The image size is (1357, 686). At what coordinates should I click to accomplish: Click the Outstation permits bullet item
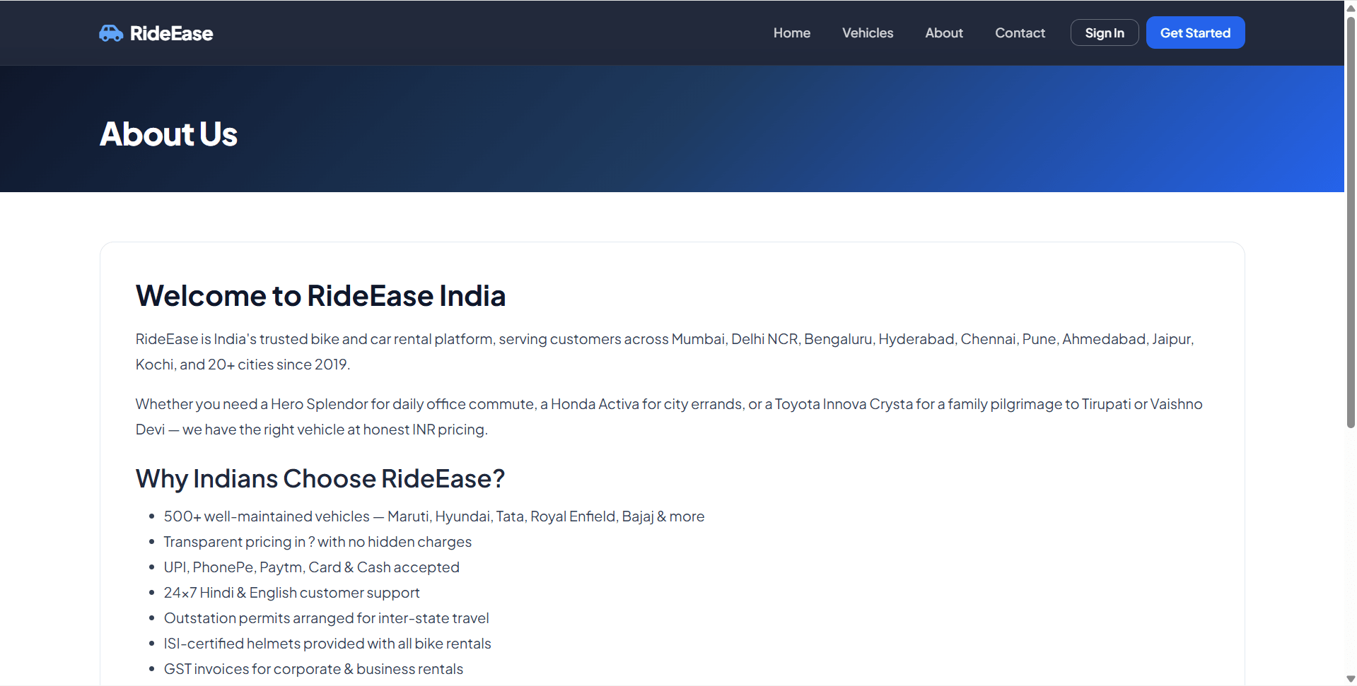tap(326, 618)
